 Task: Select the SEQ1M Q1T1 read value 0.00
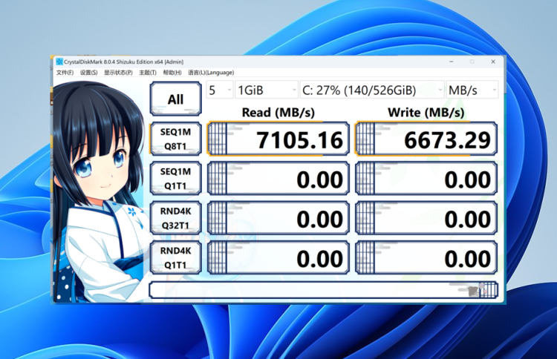278,179
